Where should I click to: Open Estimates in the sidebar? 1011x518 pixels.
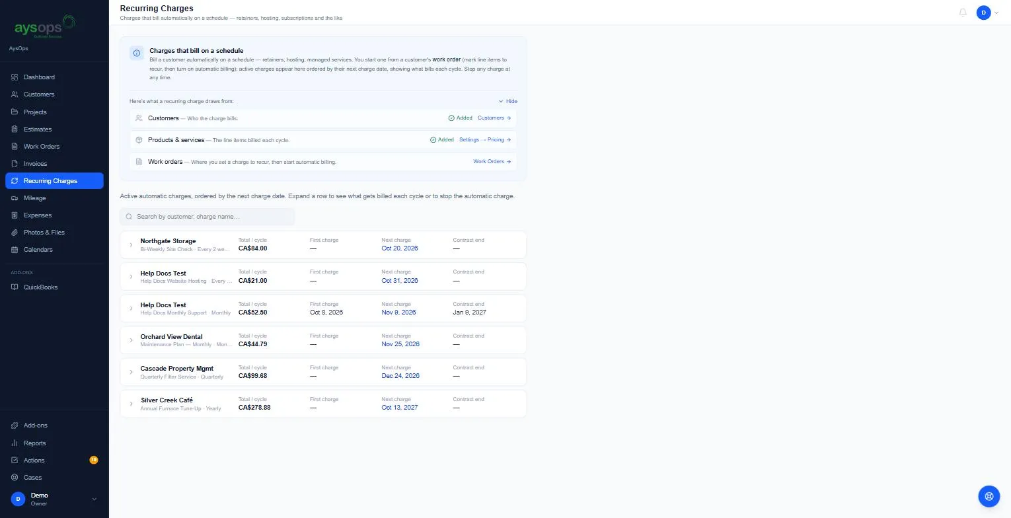click(54, 129)
